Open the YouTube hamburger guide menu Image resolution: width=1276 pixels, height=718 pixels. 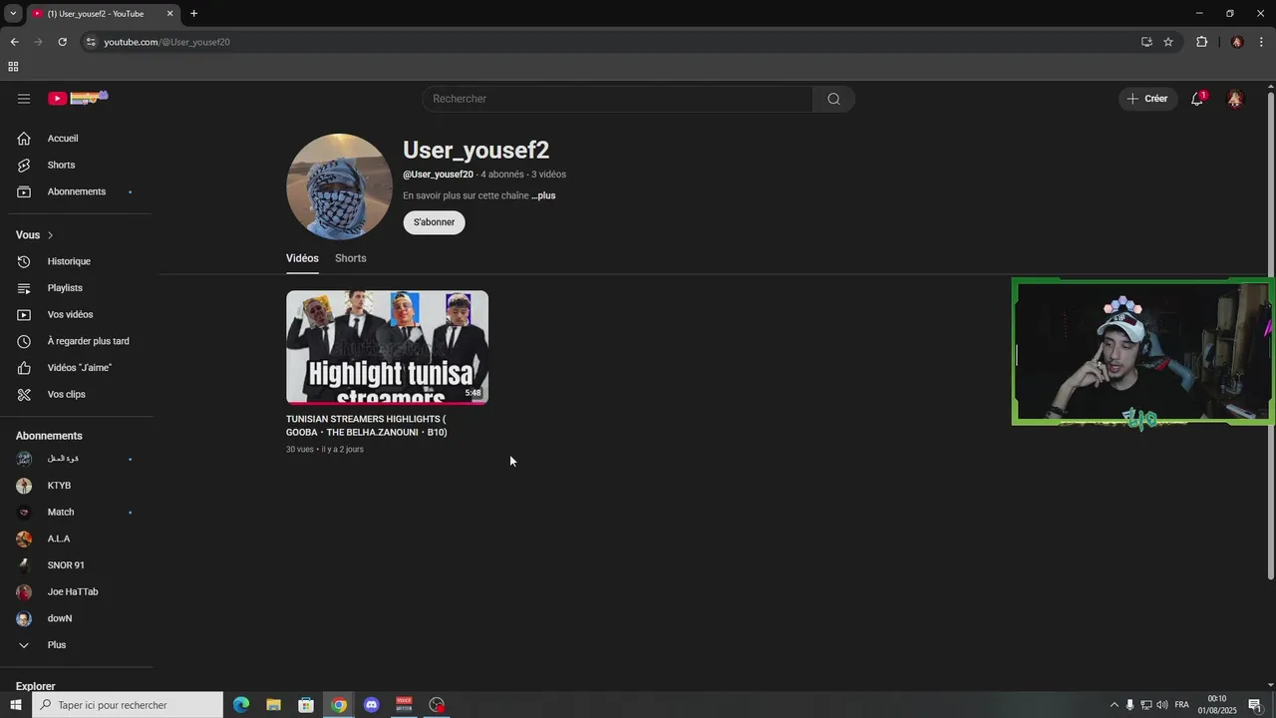click(24, 99)
